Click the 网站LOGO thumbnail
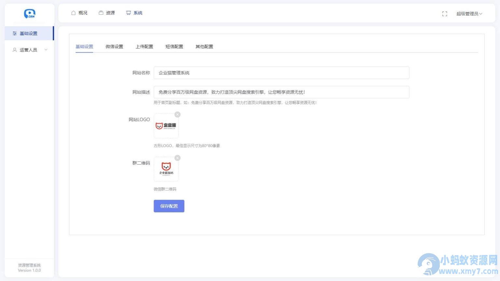 coord(166,126)
